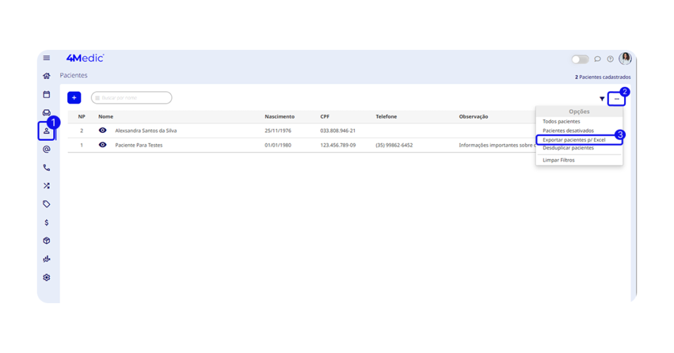Viewport: 674px width, 353px height.
Task: Open the hamburger menu in the sidebar
Action: 47,59
